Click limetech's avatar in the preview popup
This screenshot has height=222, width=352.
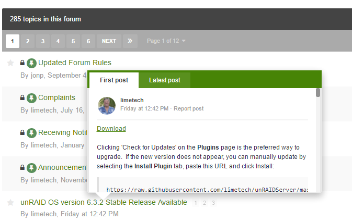point(107,105)
